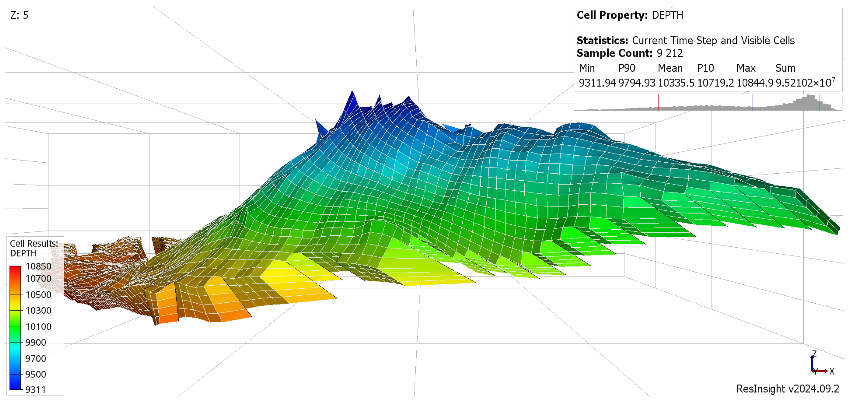Image resolution: width=854 pixels, height=404 pixels.
Task: Click the 10850 label on the legend
Action: coord(38,266)
